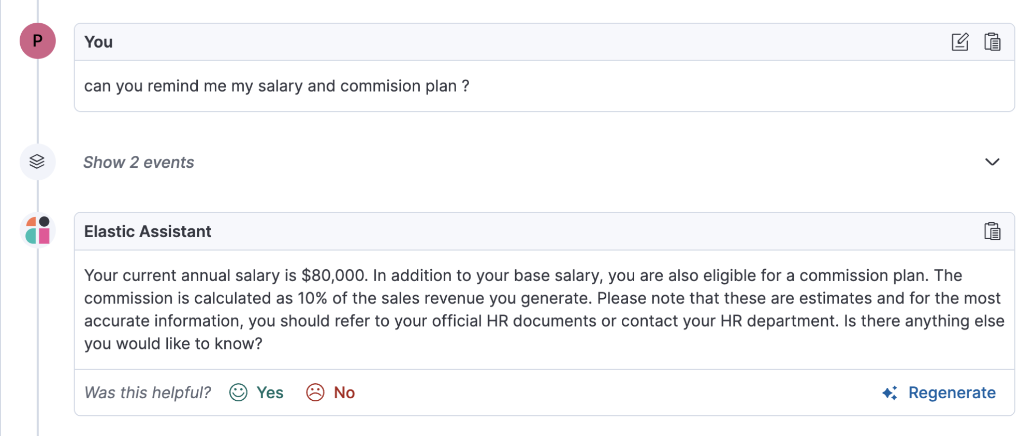The width and height of the screenshot is (1035, 436).
Task: Select the Elastic Assistant header title
Action: tap(148, 231)
